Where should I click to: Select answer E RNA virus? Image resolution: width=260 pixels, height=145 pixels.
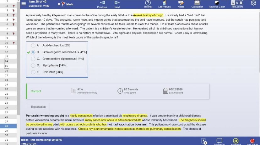(33, 72)
